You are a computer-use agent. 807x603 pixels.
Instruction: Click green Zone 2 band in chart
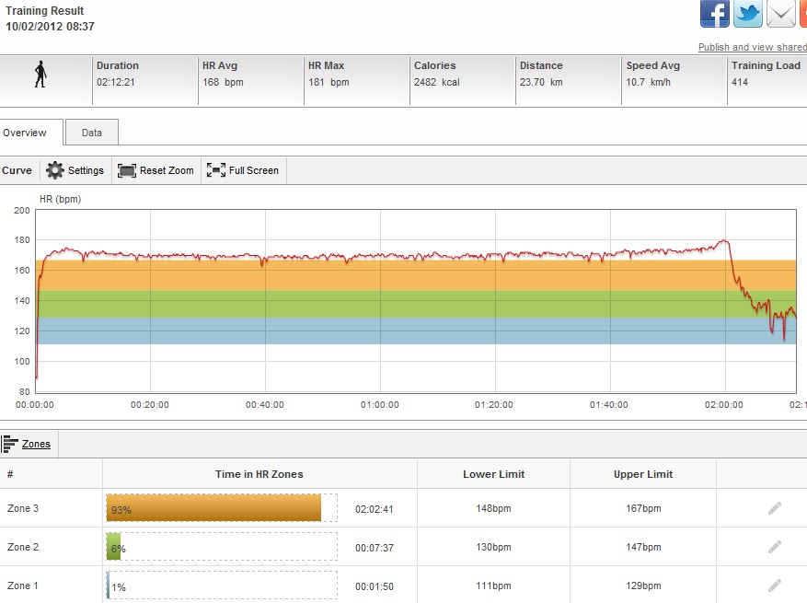point(416,305)
